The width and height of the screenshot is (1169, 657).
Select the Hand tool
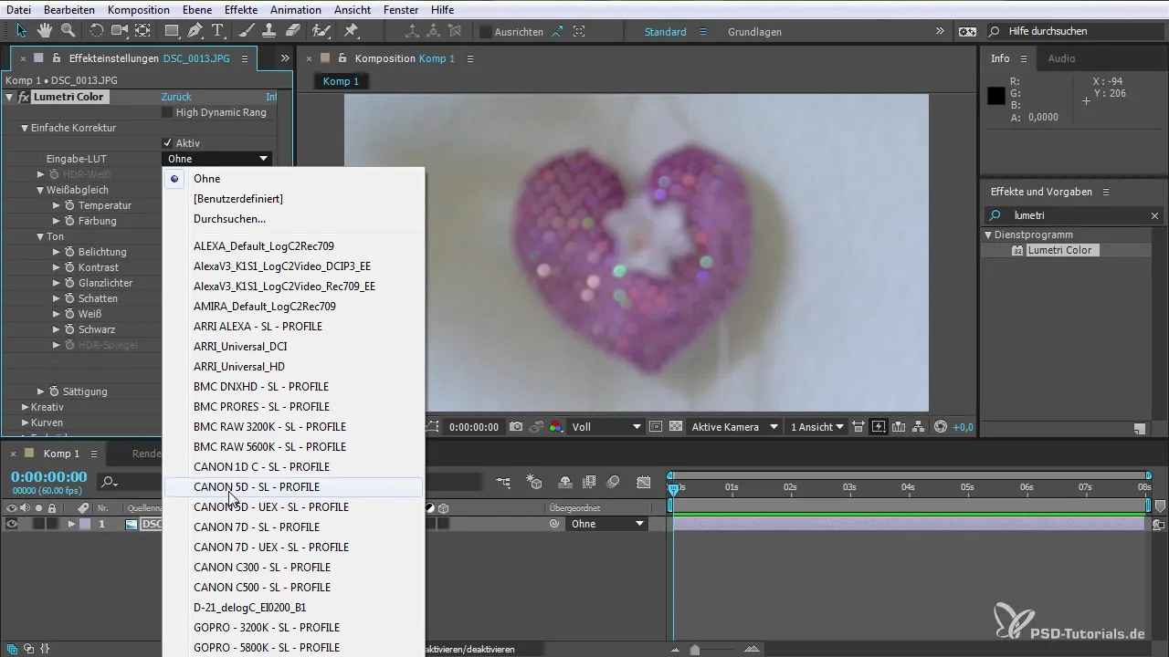[x=45, y=31]
